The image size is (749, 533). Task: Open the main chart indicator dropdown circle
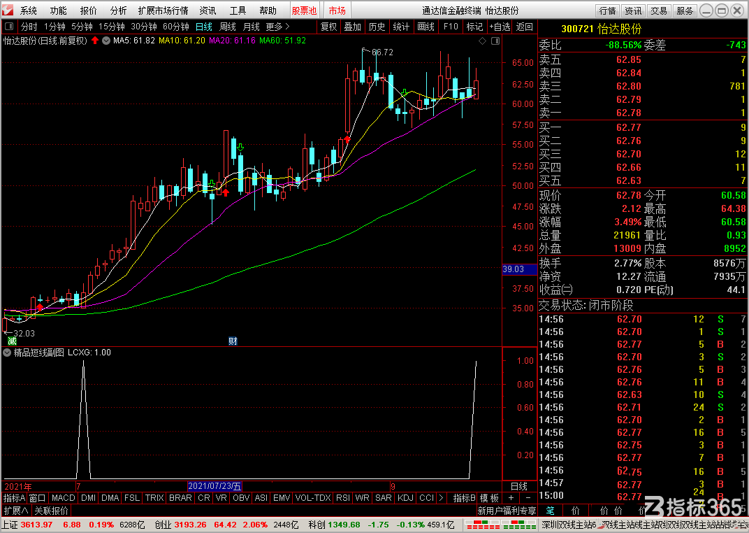point(106,41)
